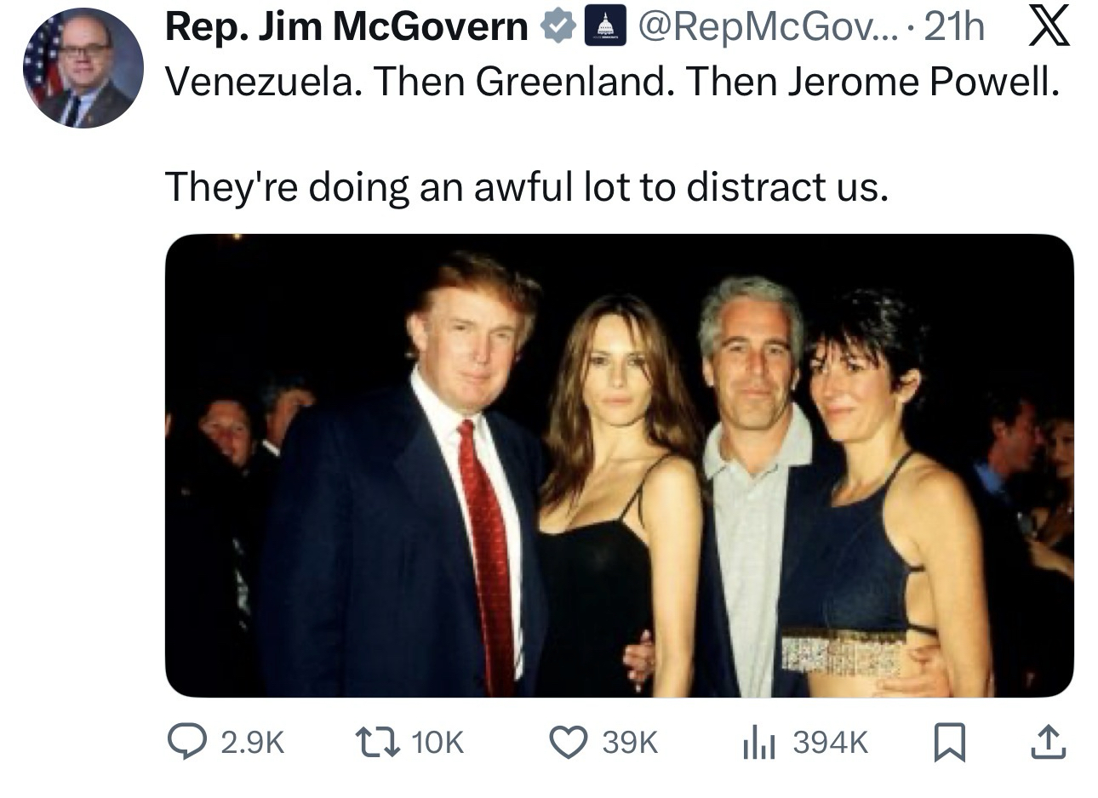Like the tweet with the heart icon
Image resolution: width=1098 pixels, height=798 pixels.
pyautogui.click(x=568, y=743)
